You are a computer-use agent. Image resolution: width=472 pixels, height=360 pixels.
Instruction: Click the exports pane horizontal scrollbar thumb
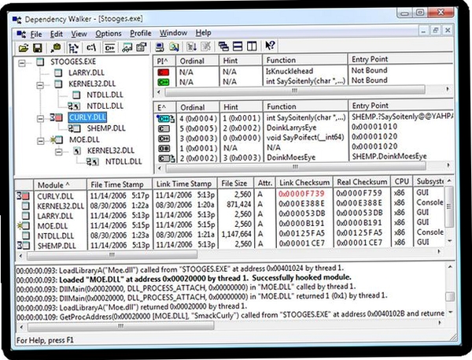[x=296, y=167]
